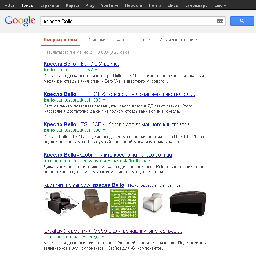The width and height of the screenshot is (256, 259).
Task: Click the Google logo
Action: click(20, 21)
